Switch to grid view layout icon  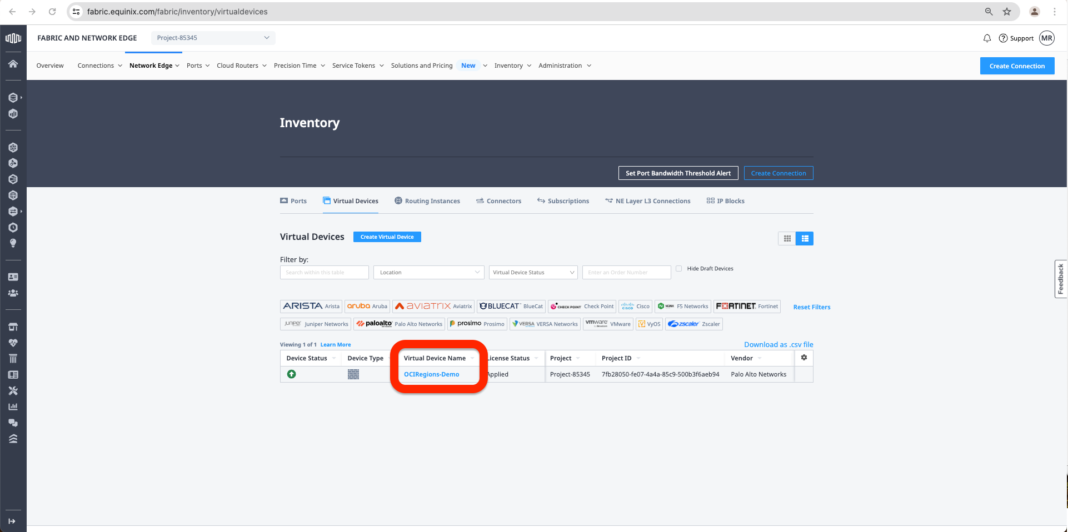click(x=787, y=239)
